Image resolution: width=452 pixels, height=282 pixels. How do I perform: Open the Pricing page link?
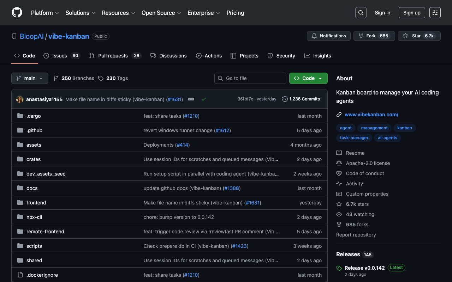coord(235,13)
